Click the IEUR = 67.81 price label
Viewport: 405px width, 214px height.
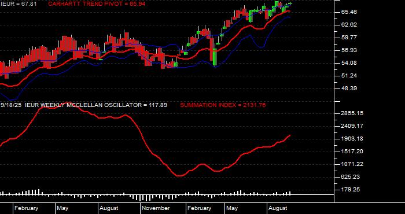(x=18, y=4)
